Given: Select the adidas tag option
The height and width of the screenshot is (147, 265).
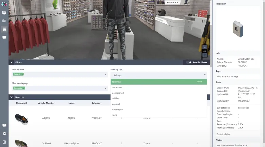Looking at the screenshot, I should [x=159, y=98].
